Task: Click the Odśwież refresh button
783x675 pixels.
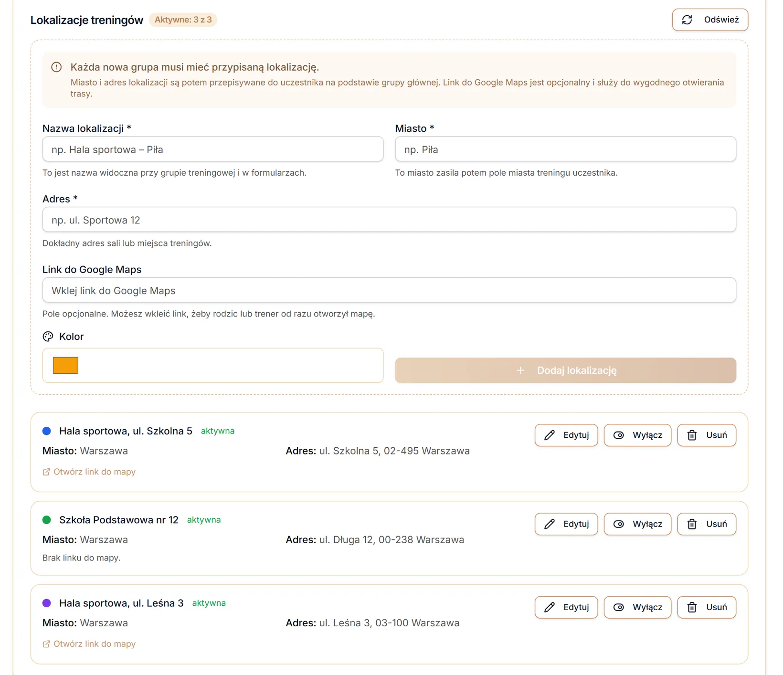Action: pos(710,20)
